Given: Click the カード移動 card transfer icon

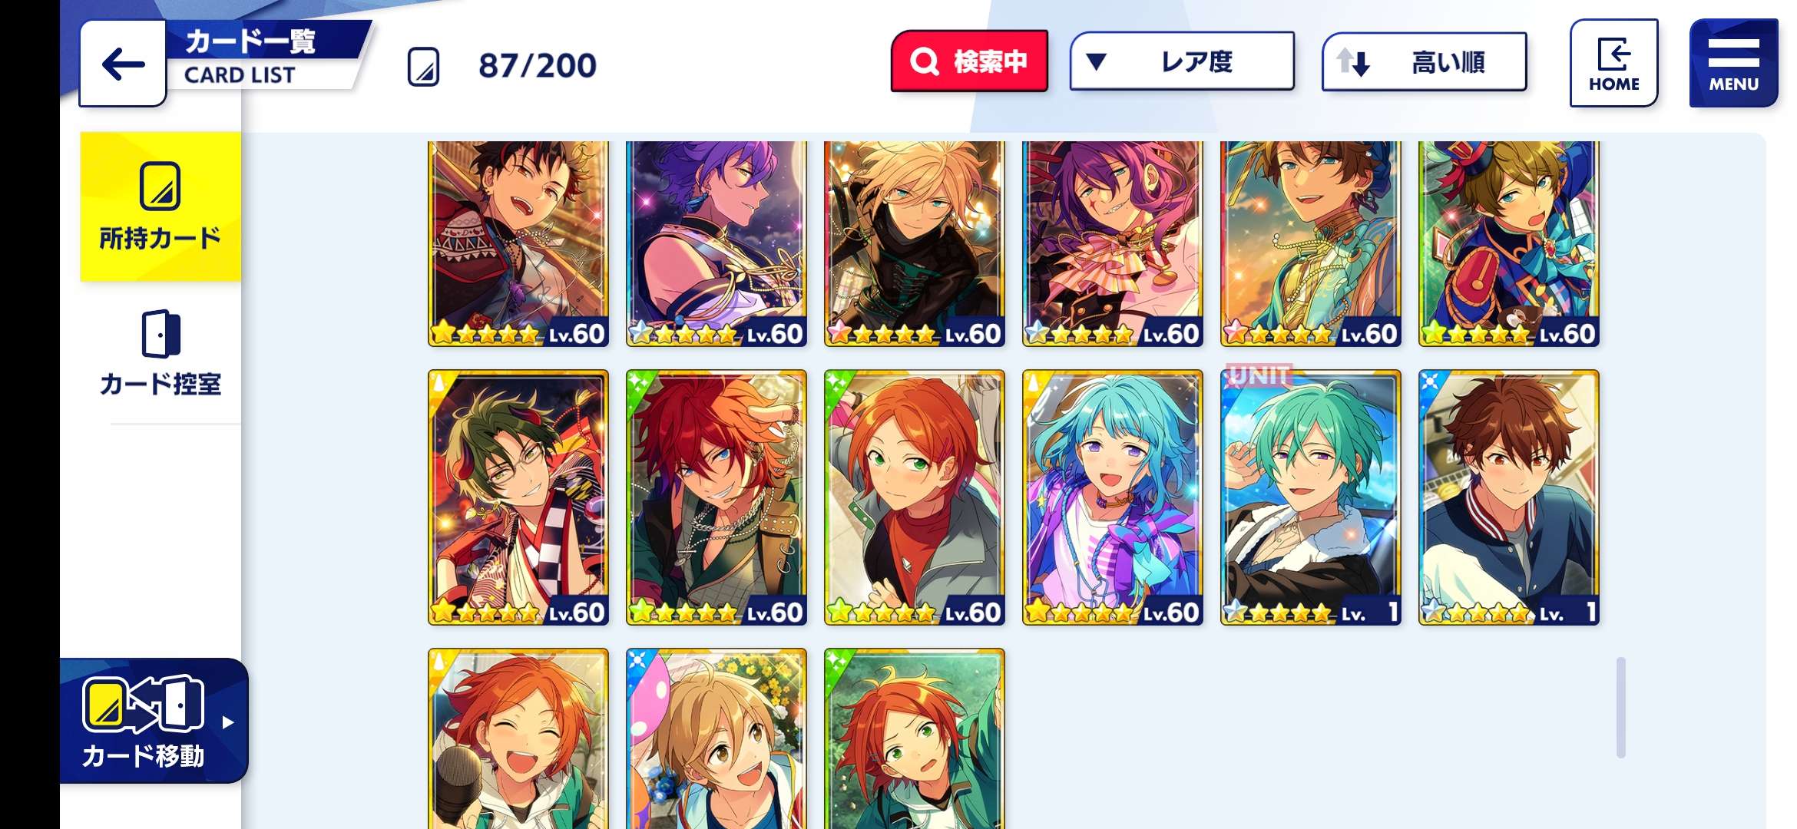Looking at the screenshot, I should (143, 703).
